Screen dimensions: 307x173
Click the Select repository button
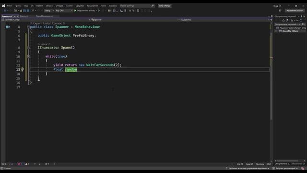285,168
